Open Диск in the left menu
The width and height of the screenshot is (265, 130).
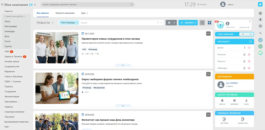click(7, 36)
